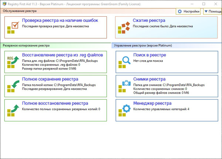Maximize the Registry First Aid window
The height and width of the screenshot is (159, 222).
click(x=204, y=4)
